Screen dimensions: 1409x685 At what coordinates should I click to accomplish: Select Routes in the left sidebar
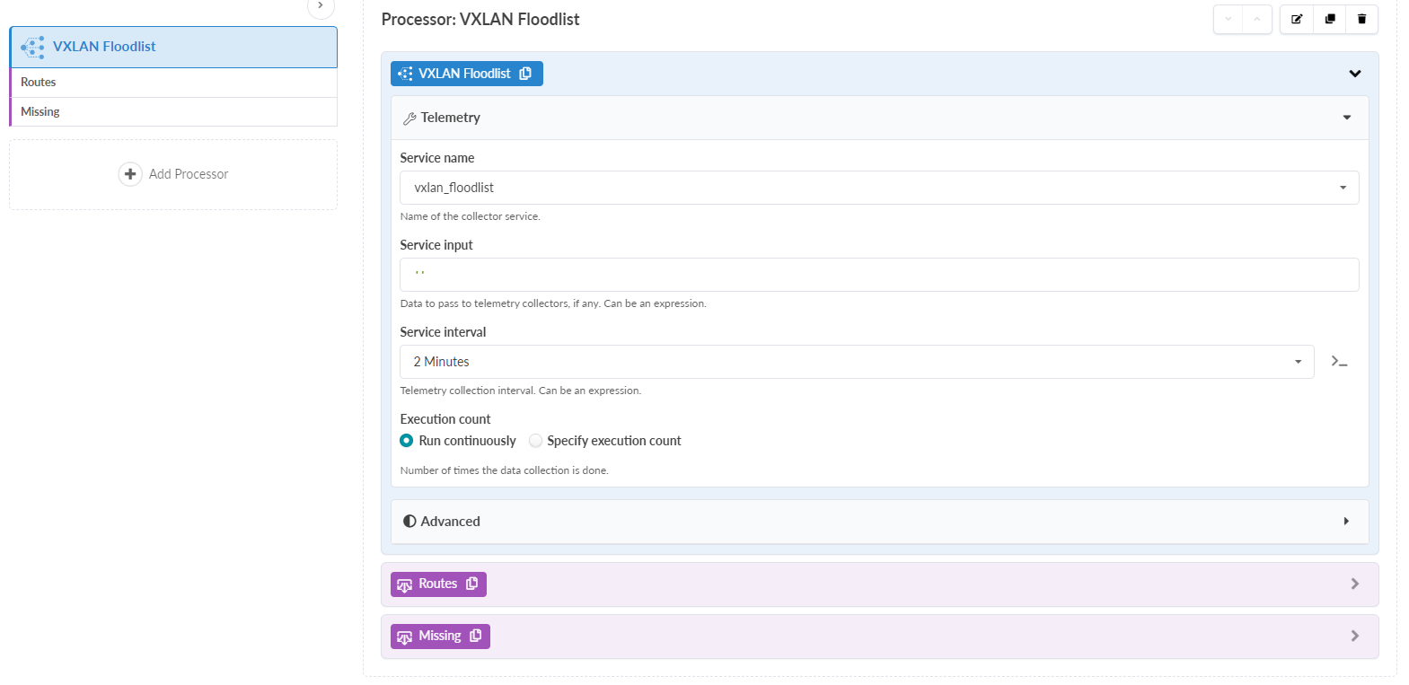click(x=39, y=82)
